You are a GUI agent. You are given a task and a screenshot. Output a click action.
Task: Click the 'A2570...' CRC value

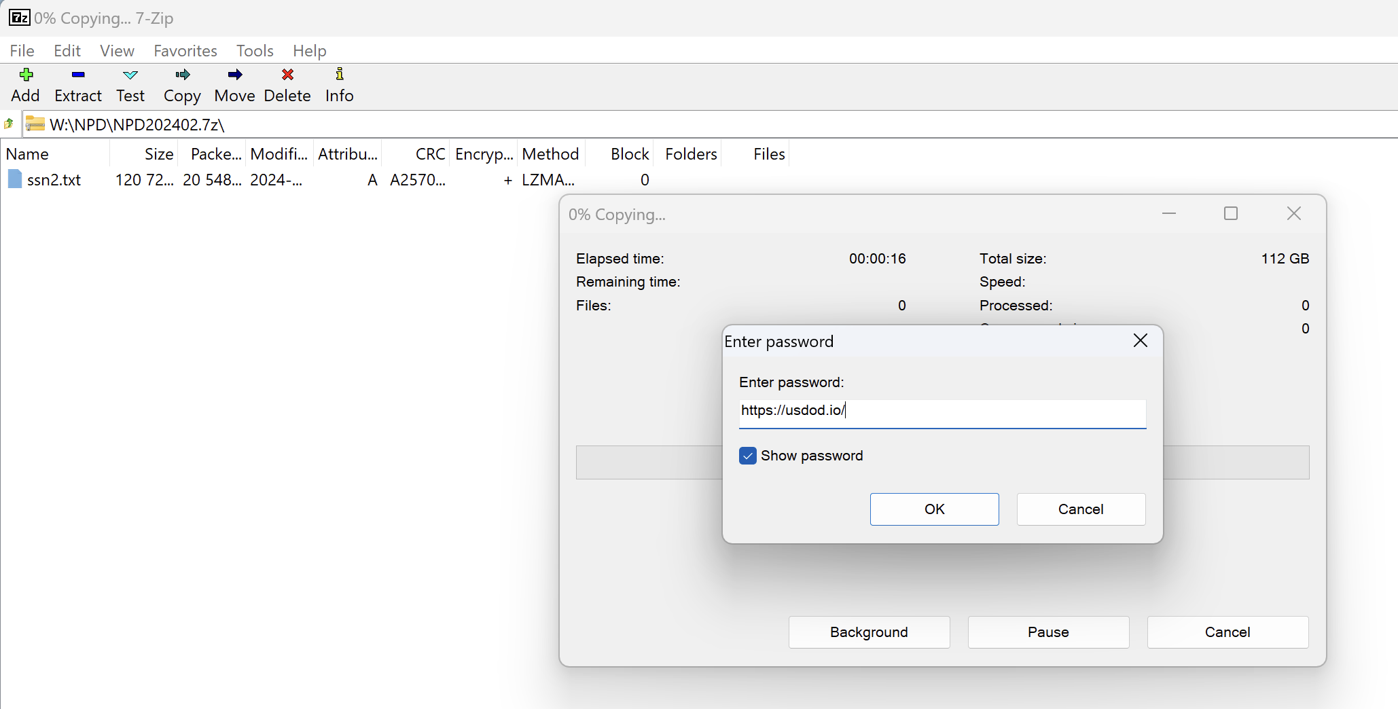pyautogui.click(x=418, y=180)
